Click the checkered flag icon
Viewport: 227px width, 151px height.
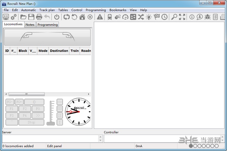point(157,17)
